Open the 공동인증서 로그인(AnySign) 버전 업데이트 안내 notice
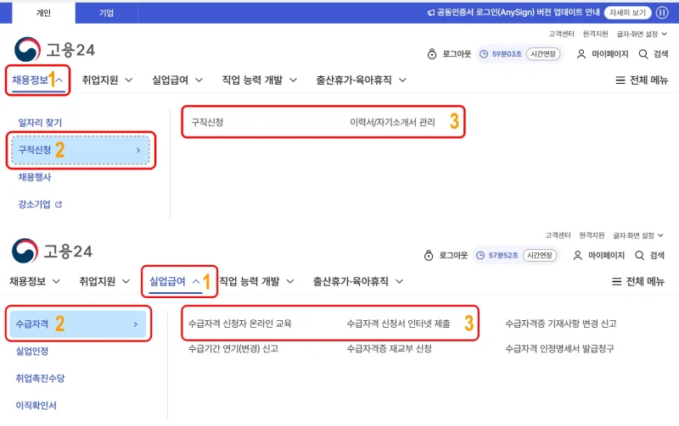Viewport: 679px width, 426px height. pos(518,13)
